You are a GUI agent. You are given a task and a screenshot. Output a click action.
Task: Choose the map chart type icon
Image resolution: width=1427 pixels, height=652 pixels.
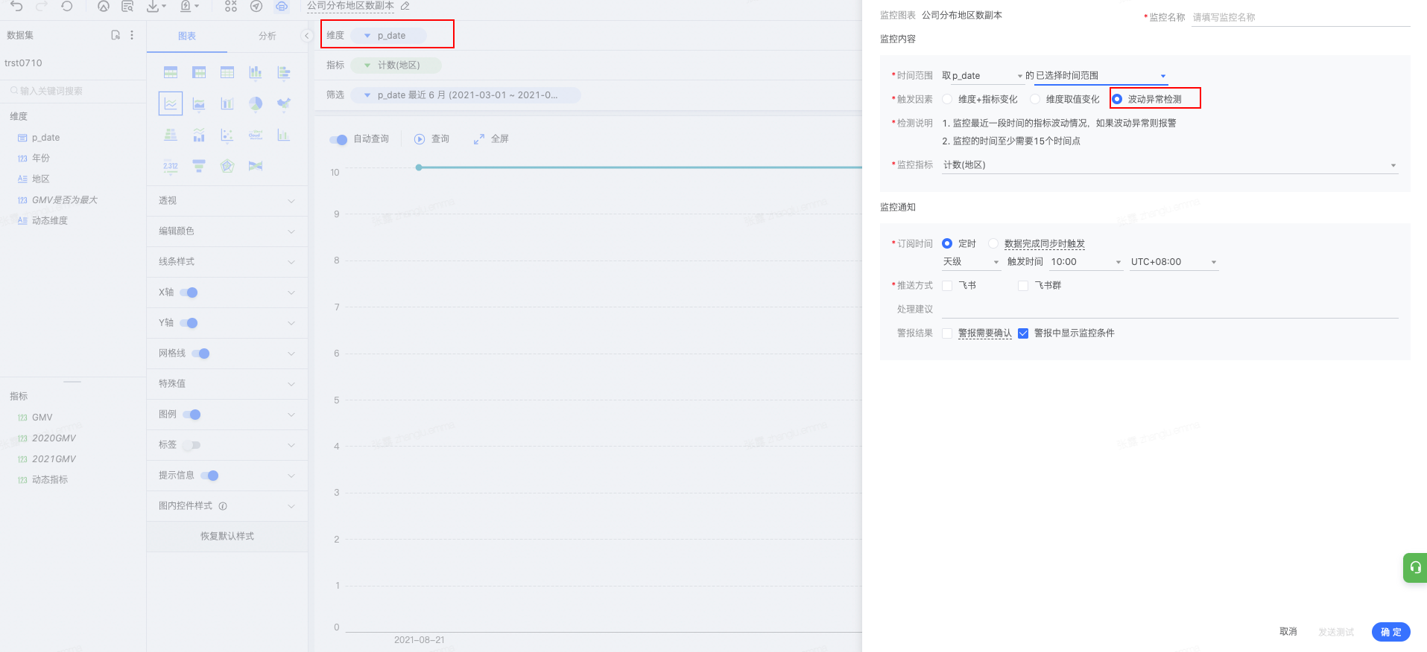[284, 103]
